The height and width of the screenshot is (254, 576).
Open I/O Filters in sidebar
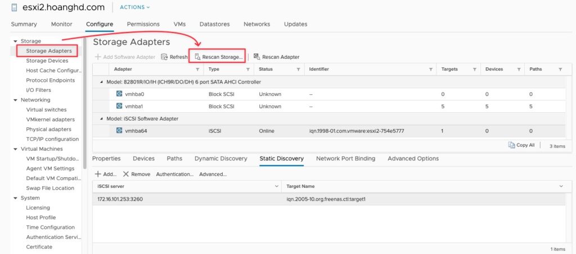click(39, 90)
